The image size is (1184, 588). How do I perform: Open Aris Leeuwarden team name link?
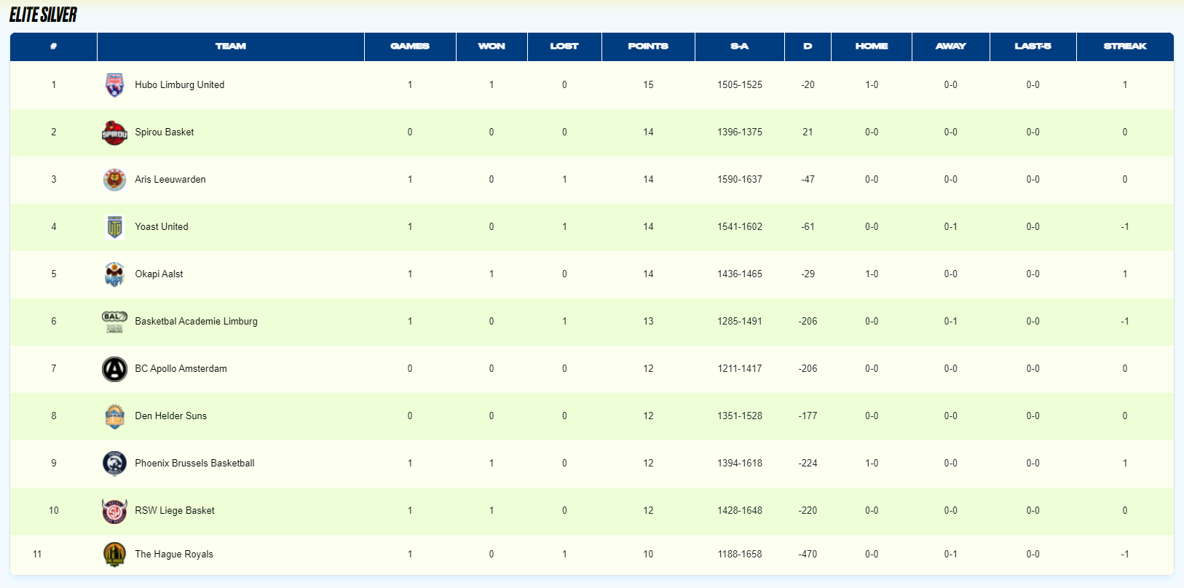(x=170, y=180)
